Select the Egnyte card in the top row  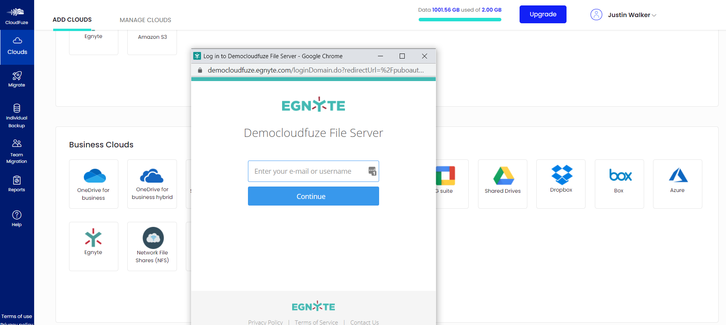94,42
